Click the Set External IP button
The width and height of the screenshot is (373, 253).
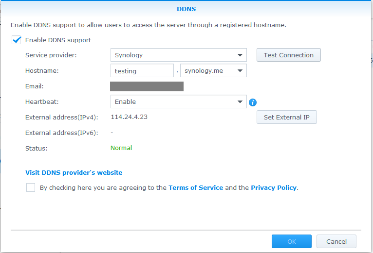[x=286, y=118]
